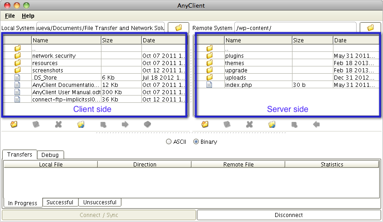The height and width of the screenshot is (222, 383).
Task: Select the remote plugins folder
Action: pos(287,55)
